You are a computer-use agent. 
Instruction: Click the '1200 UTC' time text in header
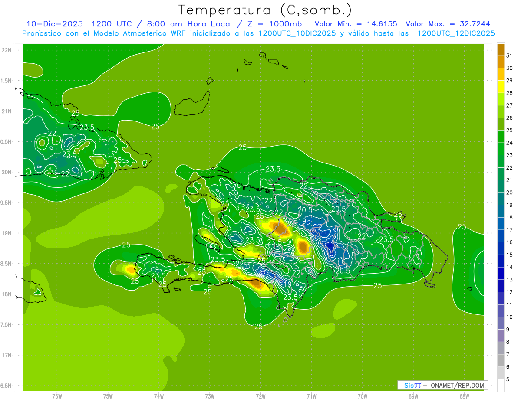coord(113,24)
